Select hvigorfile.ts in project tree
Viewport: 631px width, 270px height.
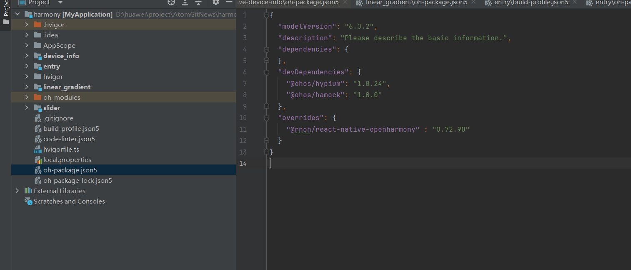click(x=61, y=150)
